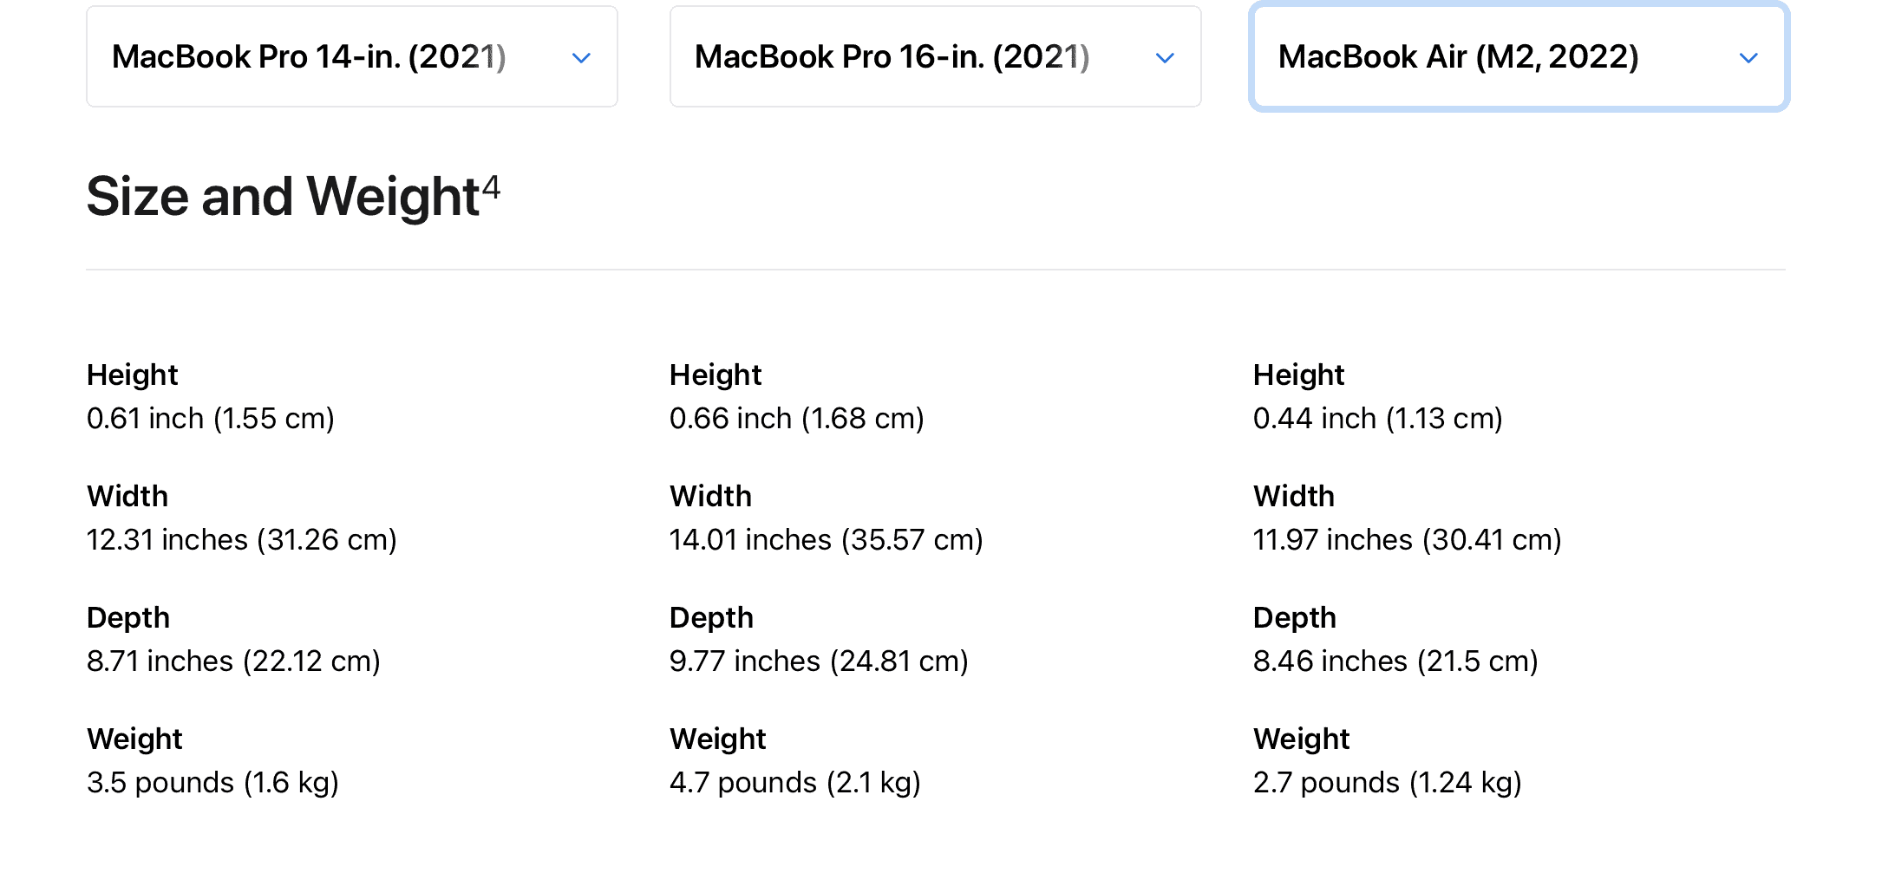Click the 0.44 inch (1.13 cm) height value

point(1377,419)
